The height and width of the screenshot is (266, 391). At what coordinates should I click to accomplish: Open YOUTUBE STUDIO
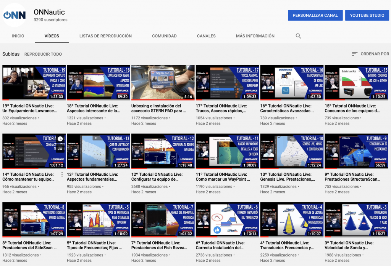click(x=367, y=15)
